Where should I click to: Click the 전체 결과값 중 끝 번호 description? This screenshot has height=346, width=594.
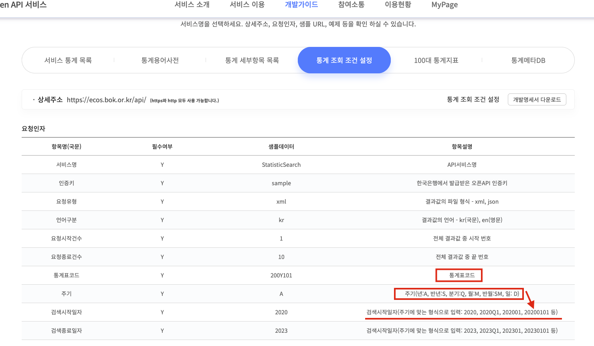(x=462, y=257)
